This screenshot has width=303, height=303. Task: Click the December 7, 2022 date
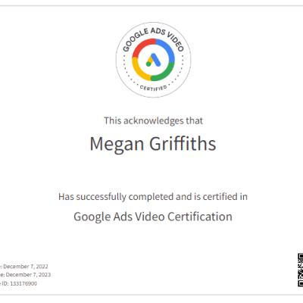[x=26, y=267]
